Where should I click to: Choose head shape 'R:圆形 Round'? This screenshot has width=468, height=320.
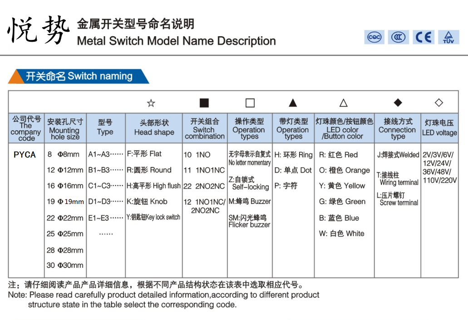coord(149,170)
